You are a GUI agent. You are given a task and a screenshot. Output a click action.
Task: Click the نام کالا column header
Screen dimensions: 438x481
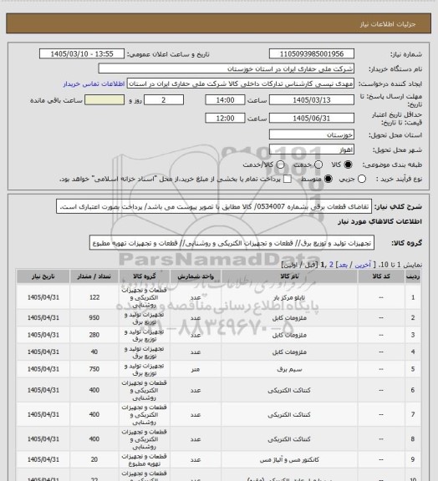(x=289, y=276)
